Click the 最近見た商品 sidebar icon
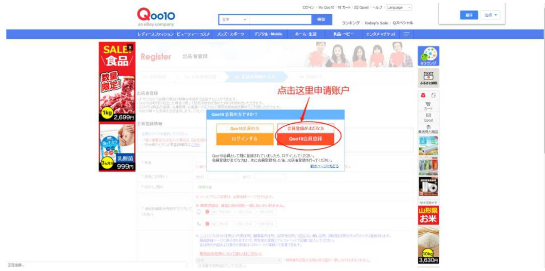 [428, 129]
